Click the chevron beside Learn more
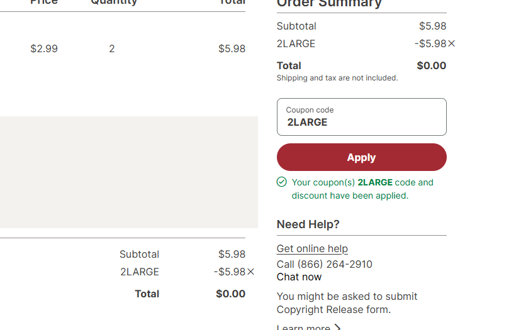This screenshot has width=521, height=330. (338, 327)
